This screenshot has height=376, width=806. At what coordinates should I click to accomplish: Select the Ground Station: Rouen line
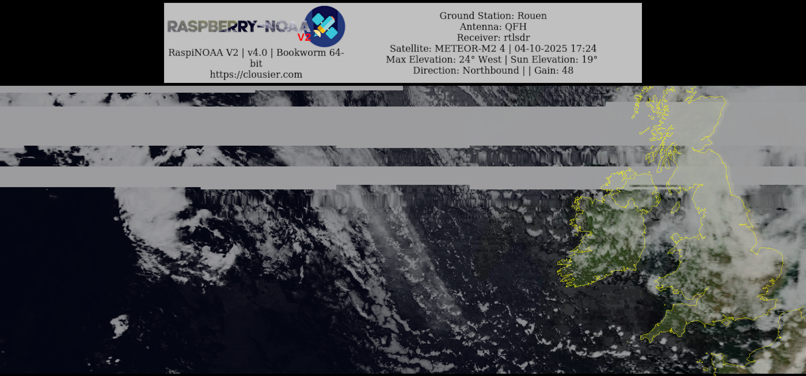[x=493, y=16]
